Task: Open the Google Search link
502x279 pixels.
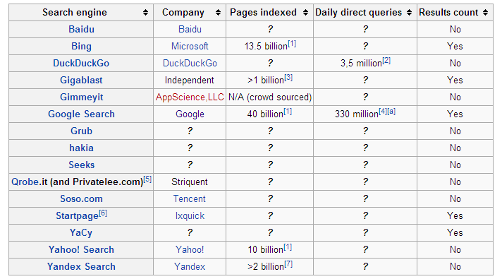Action: (81, 114)
